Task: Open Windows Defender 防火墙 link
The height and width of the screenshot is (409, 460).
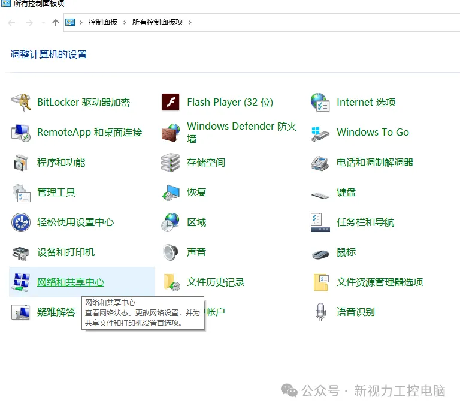Action: click(242, 132)
